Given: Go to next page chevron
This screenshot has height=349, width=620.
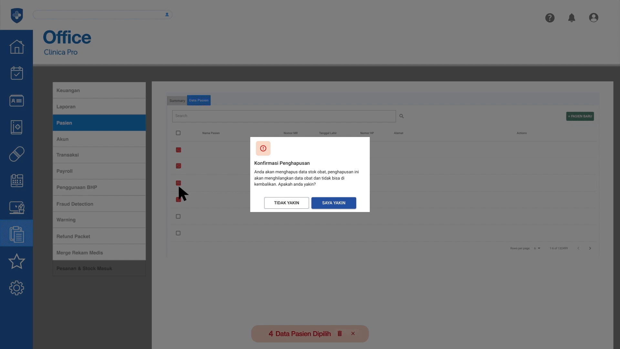Looking at the screenshot, I should pos(590,248).
